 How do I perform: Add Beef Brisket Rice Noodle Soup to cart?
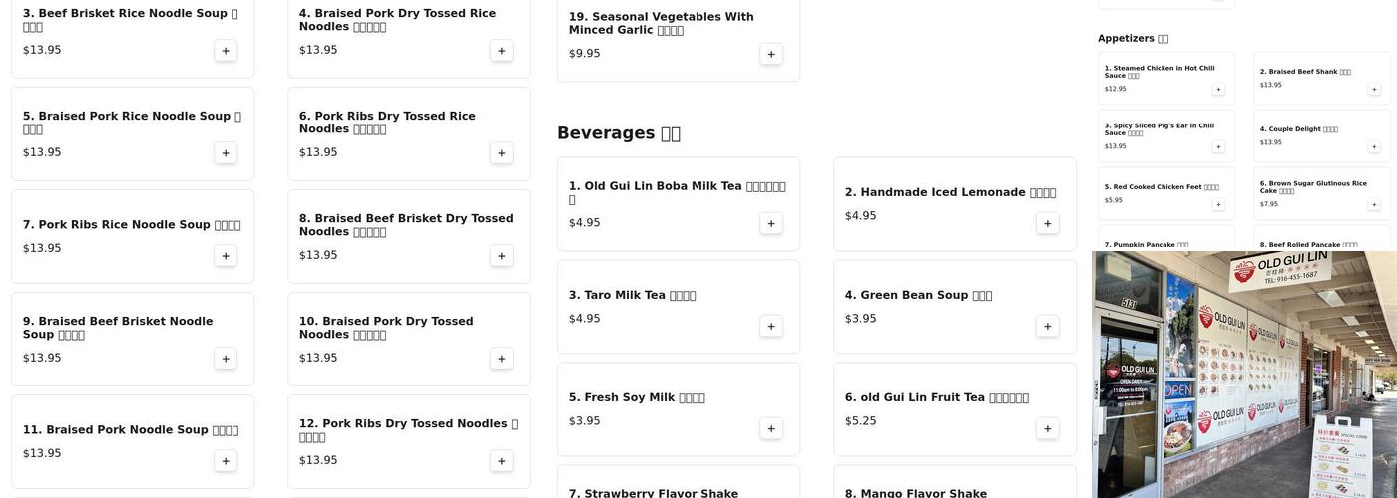tap(226, 51)
